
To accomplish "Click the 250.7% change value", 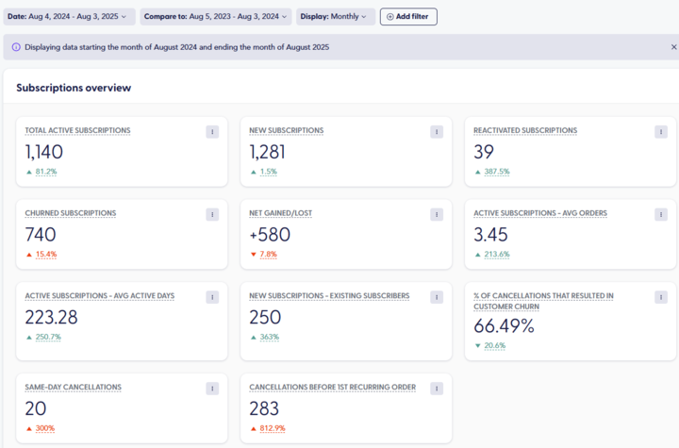I will pos(48,337).
